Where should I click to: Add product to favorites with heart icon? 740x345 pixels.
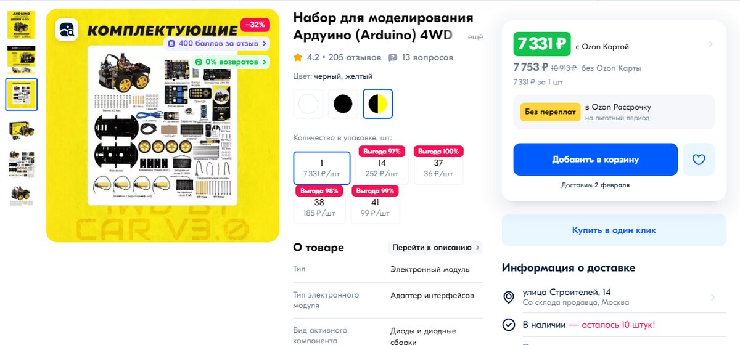pyautogui.click(x=699, y=160)
